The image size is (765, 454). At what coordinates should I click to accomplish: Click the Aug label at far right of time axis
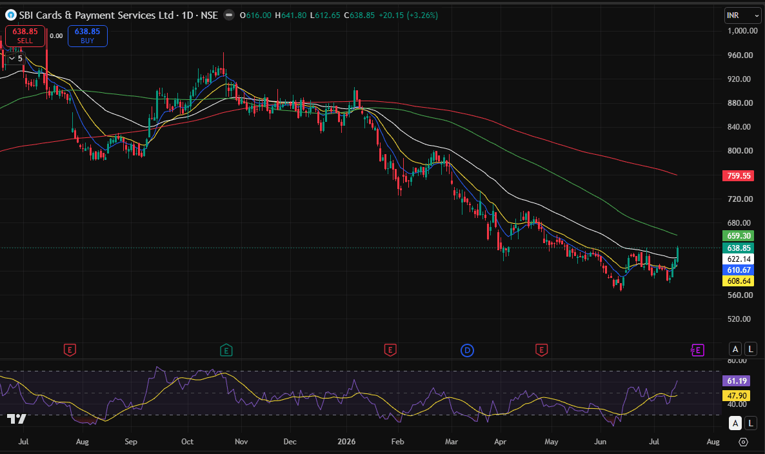coord(713,441)
